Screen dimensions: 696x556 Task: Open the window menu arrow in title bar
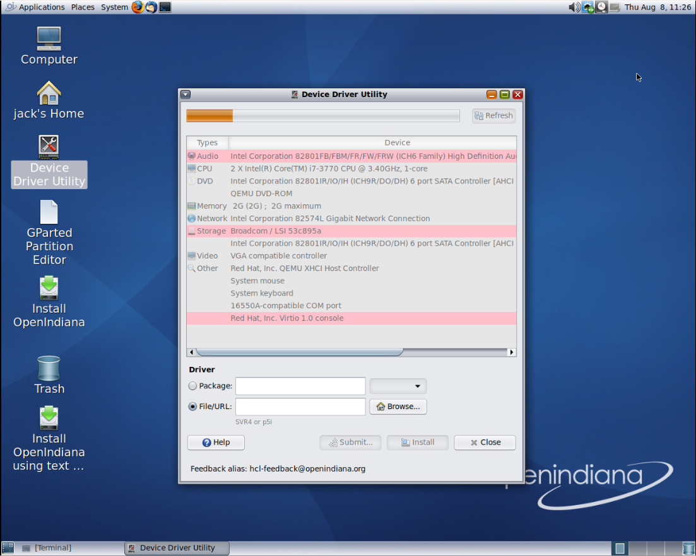[x=185, y=95]
